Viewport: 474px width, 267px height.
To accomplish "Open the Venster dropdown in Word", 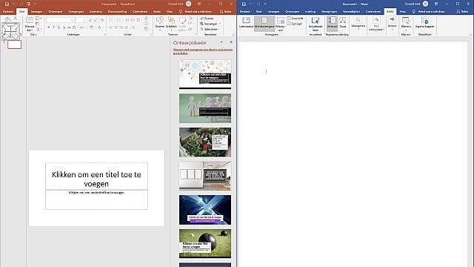I will coord(392,24).
